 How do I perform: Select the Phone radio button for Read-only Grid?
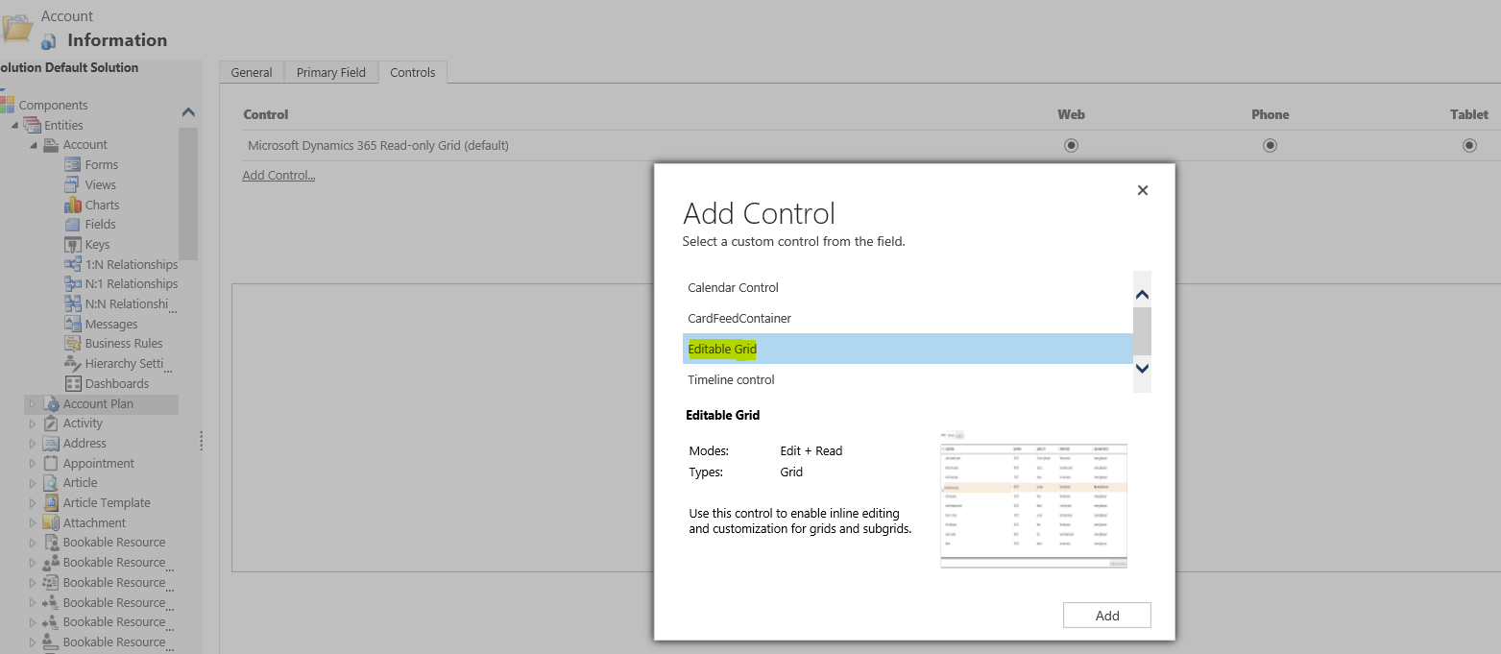1270,145
